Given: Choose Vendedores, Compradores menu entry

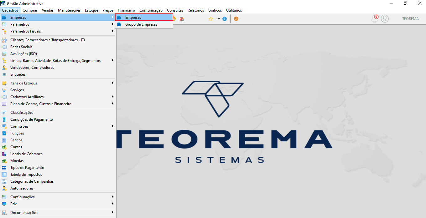Looking at the screenshot, I should point(58,68).
